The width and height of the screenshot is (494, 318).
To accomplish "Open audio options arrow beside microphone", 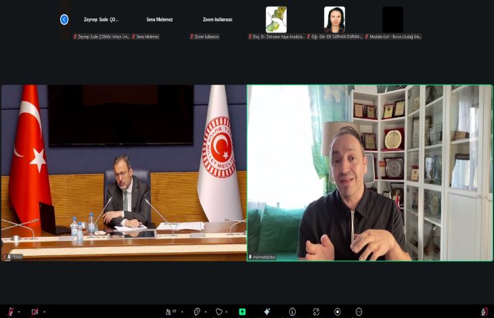I will (19, 312).
